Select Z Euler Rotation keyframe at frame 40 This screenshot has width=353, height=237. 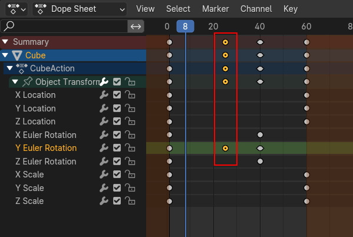tap(260, 162)
